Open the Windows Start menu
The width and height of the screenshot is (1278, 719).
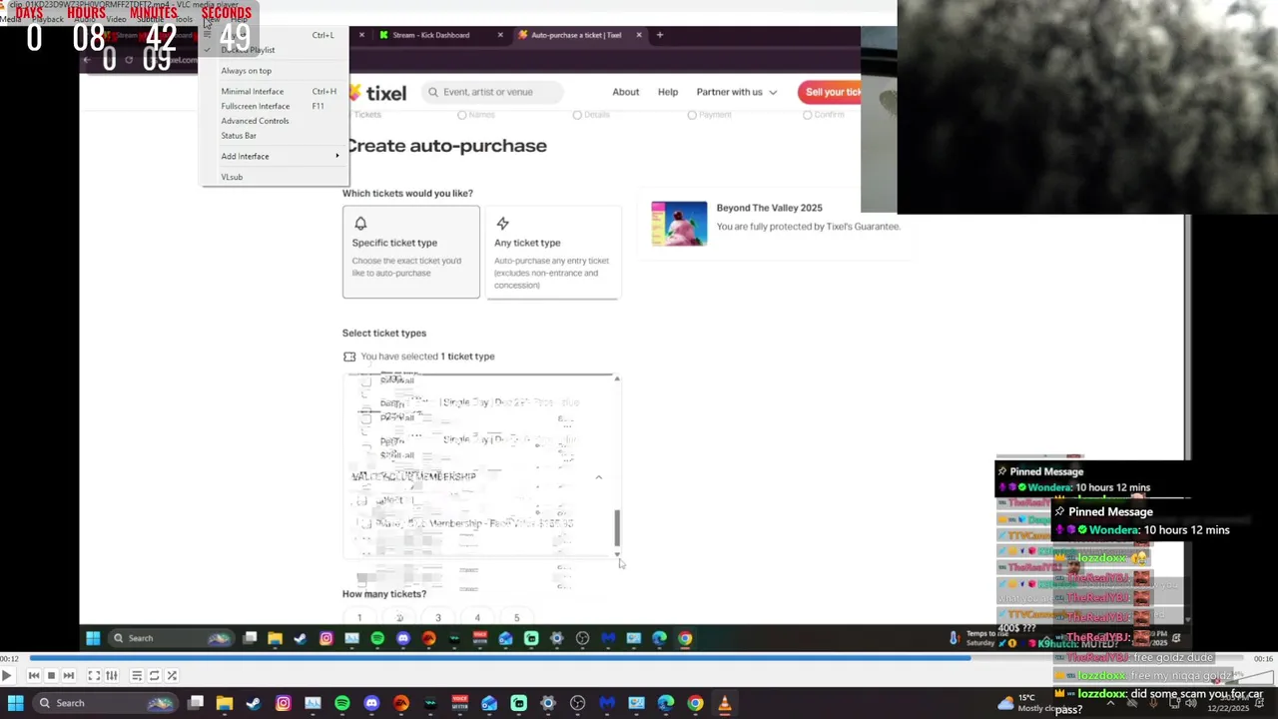(15, 703)
